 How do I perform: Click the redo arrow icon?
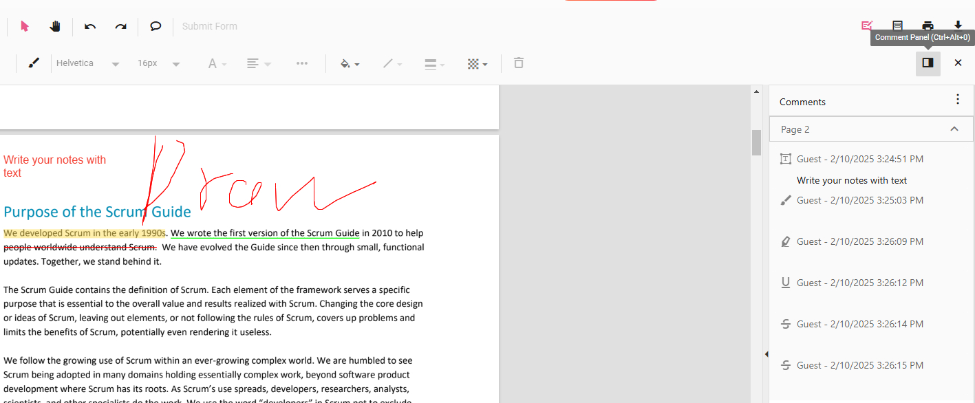120,26
